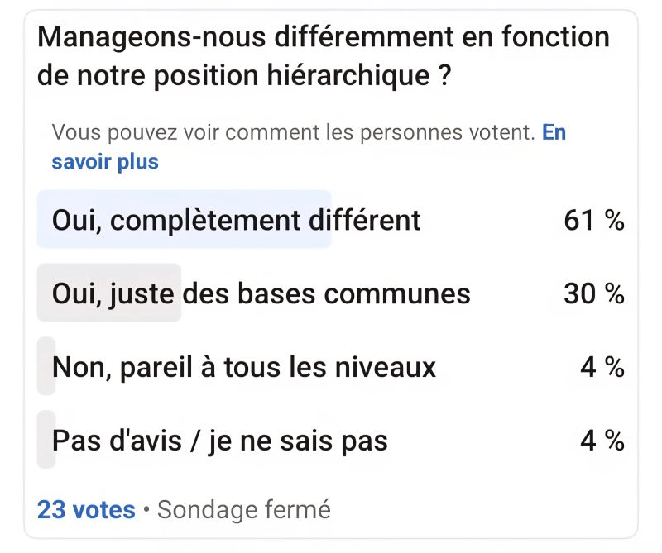
Task: Click the 30 % result label
Action: 593,293
